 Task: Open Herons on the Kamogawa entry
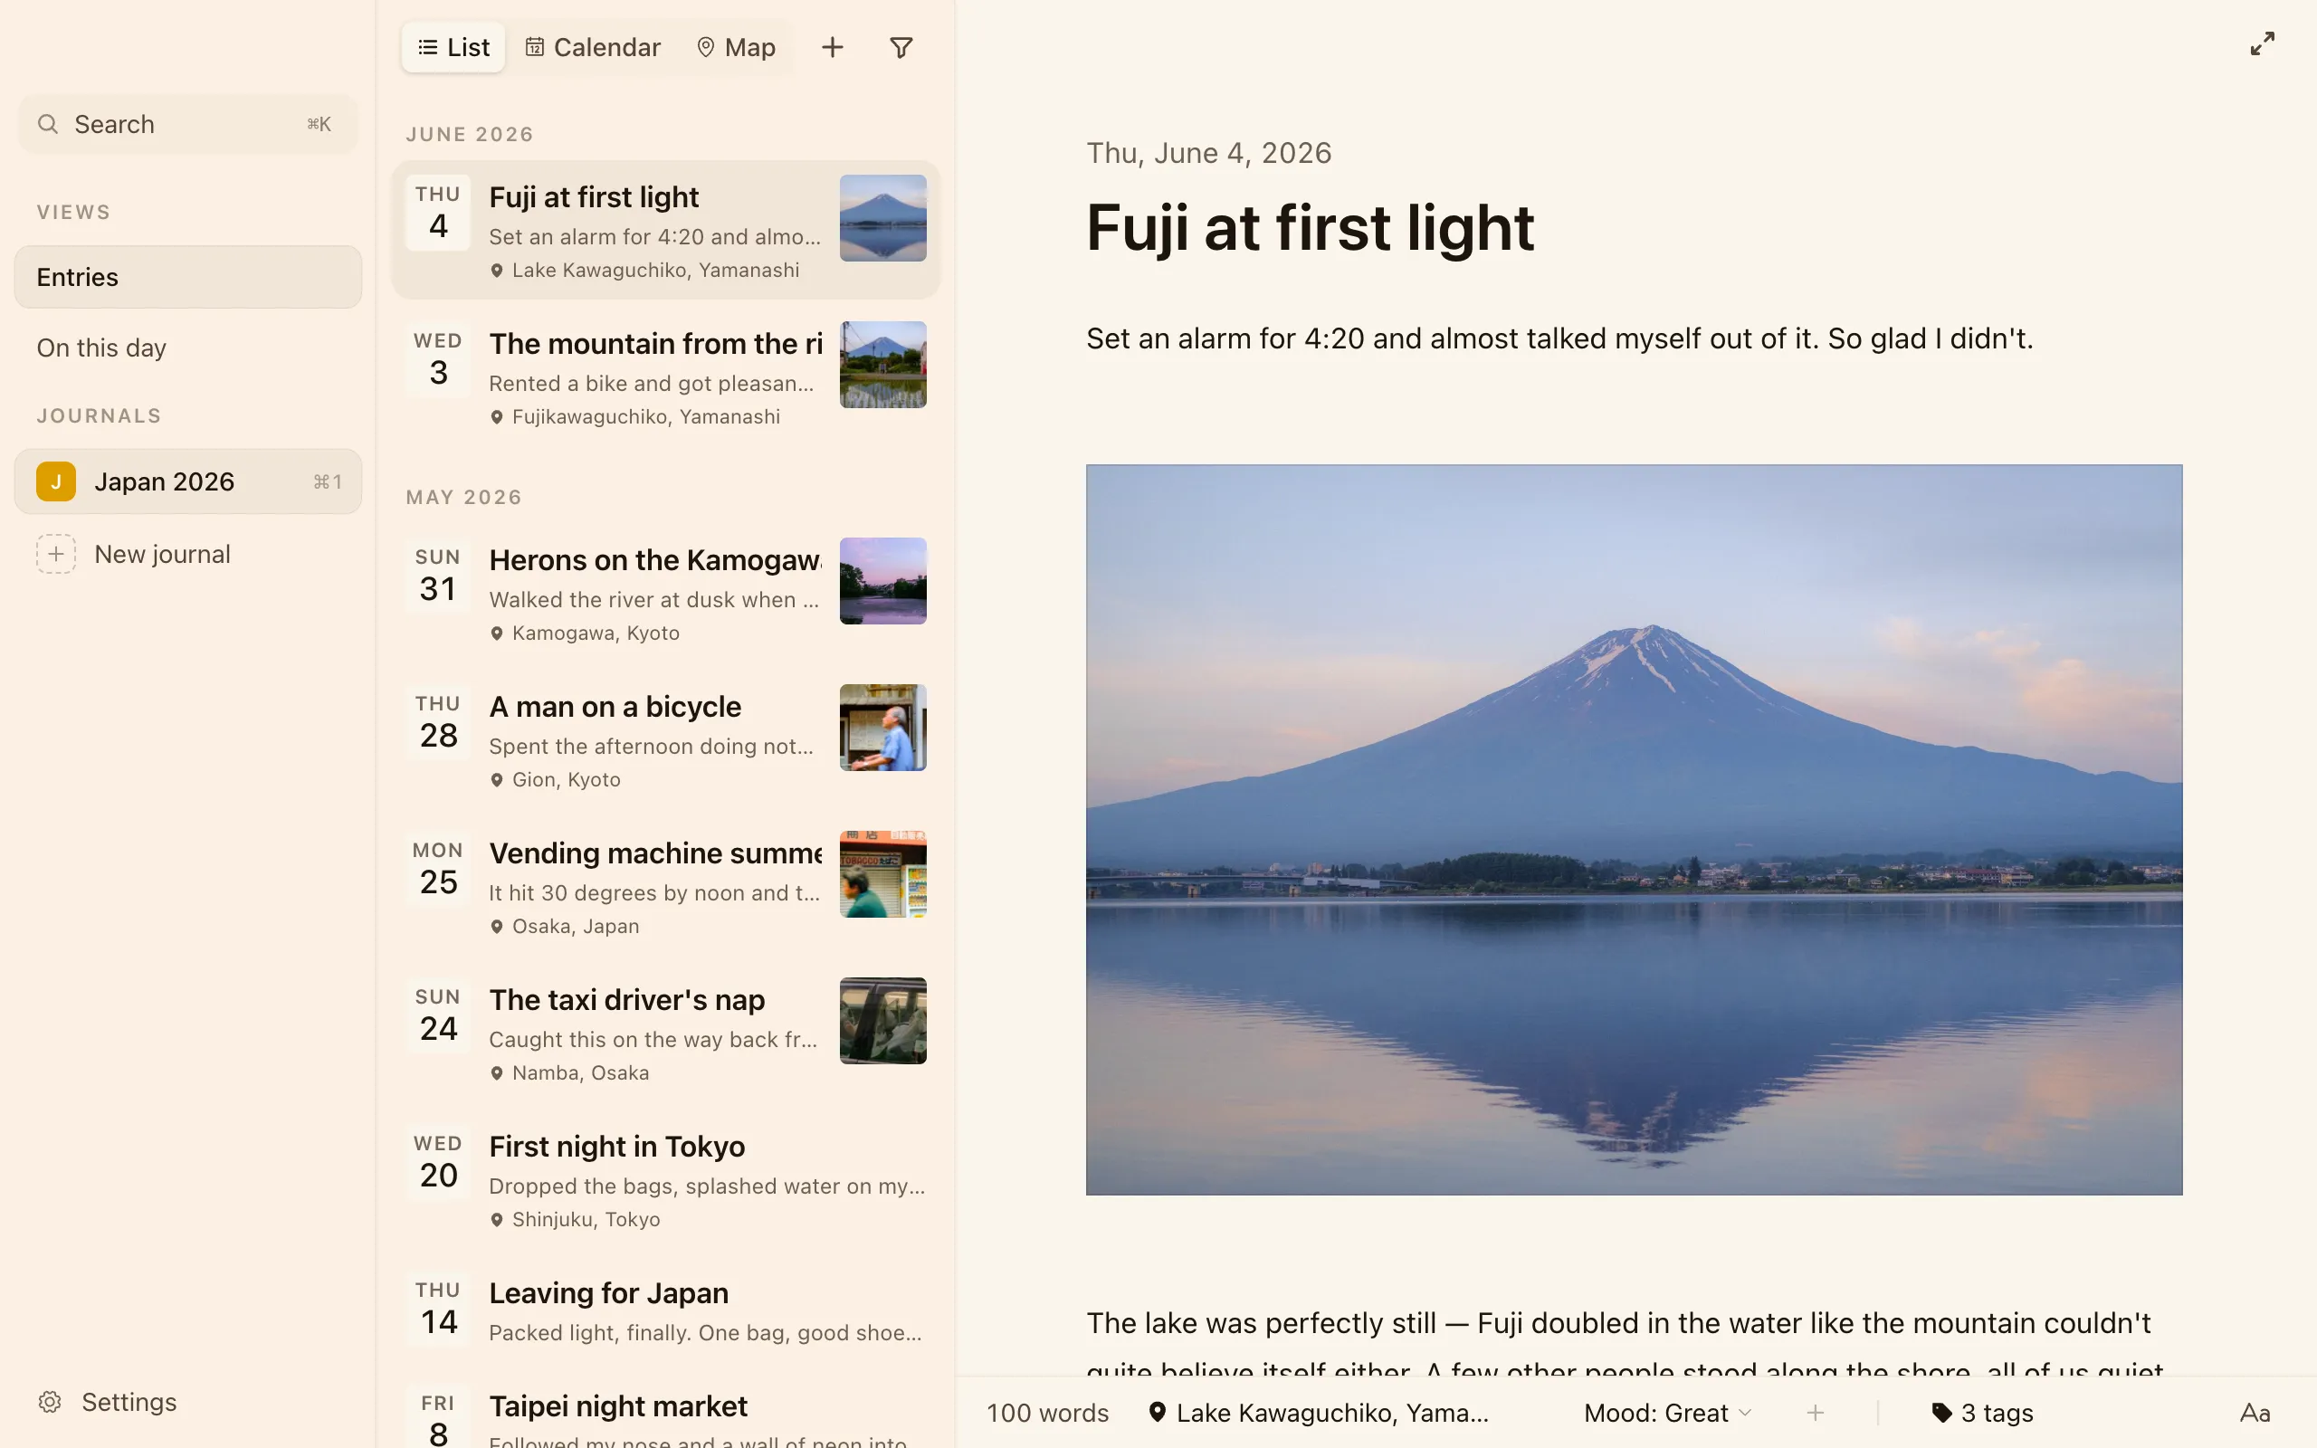[x=665, y=593]
